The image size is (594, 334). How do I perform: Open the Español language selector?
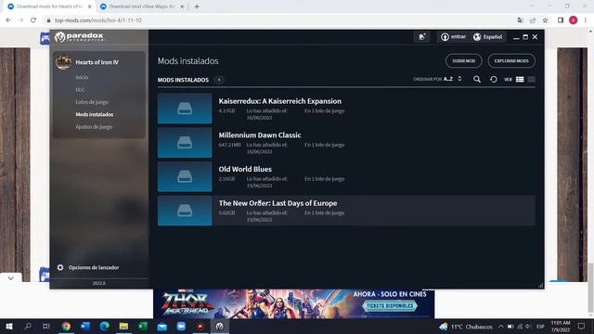488,37
